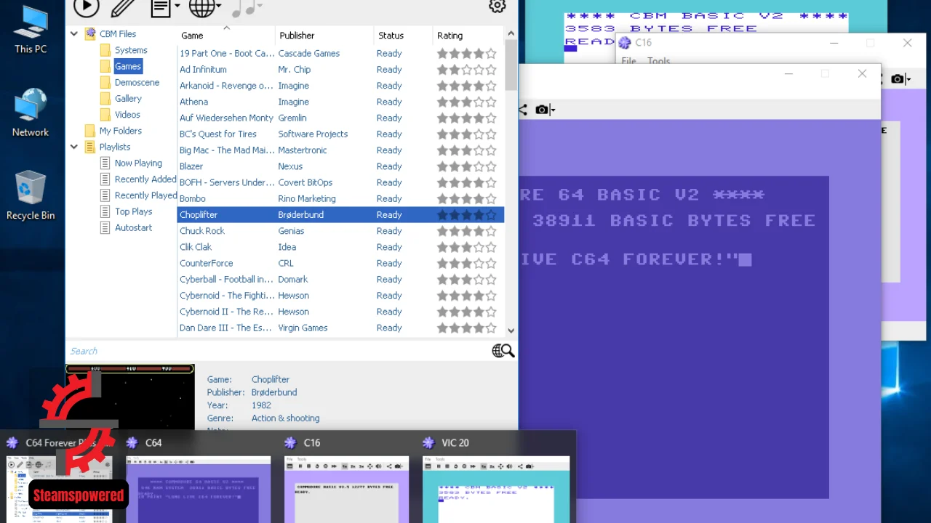The height and width of the screenshot is (523, 931).
Task: Select BC's Quest for Tires
Action: tap(340, 134)
